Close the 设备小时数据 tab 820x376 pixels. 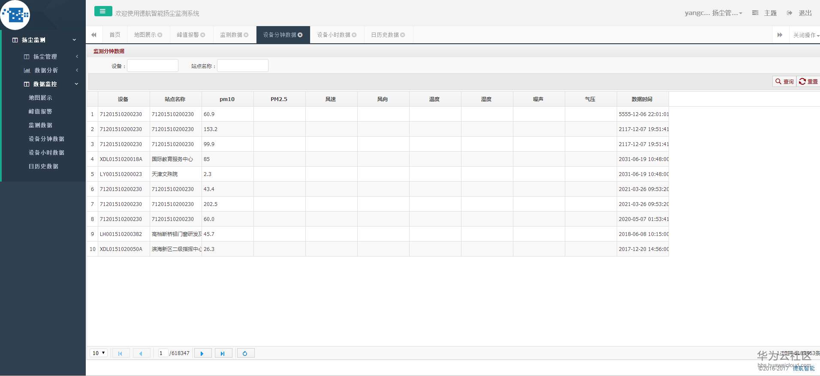click(354, 35)
